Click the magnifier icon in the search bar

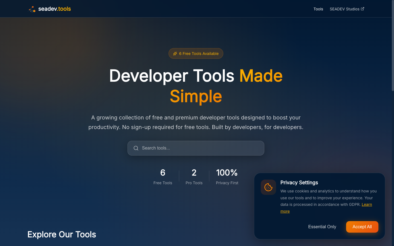(x=136, y=148)
